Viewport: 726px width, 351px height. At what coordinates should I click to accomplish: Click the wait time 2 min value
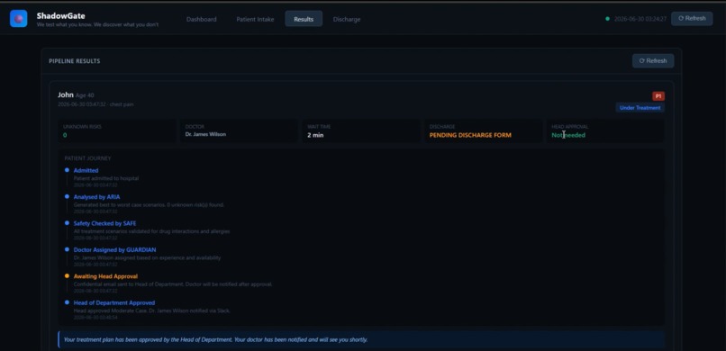click(315, 136)
